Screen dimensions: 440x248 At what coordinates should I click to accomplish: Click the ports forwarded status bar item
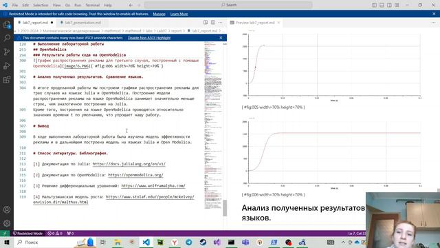[70, 234]
